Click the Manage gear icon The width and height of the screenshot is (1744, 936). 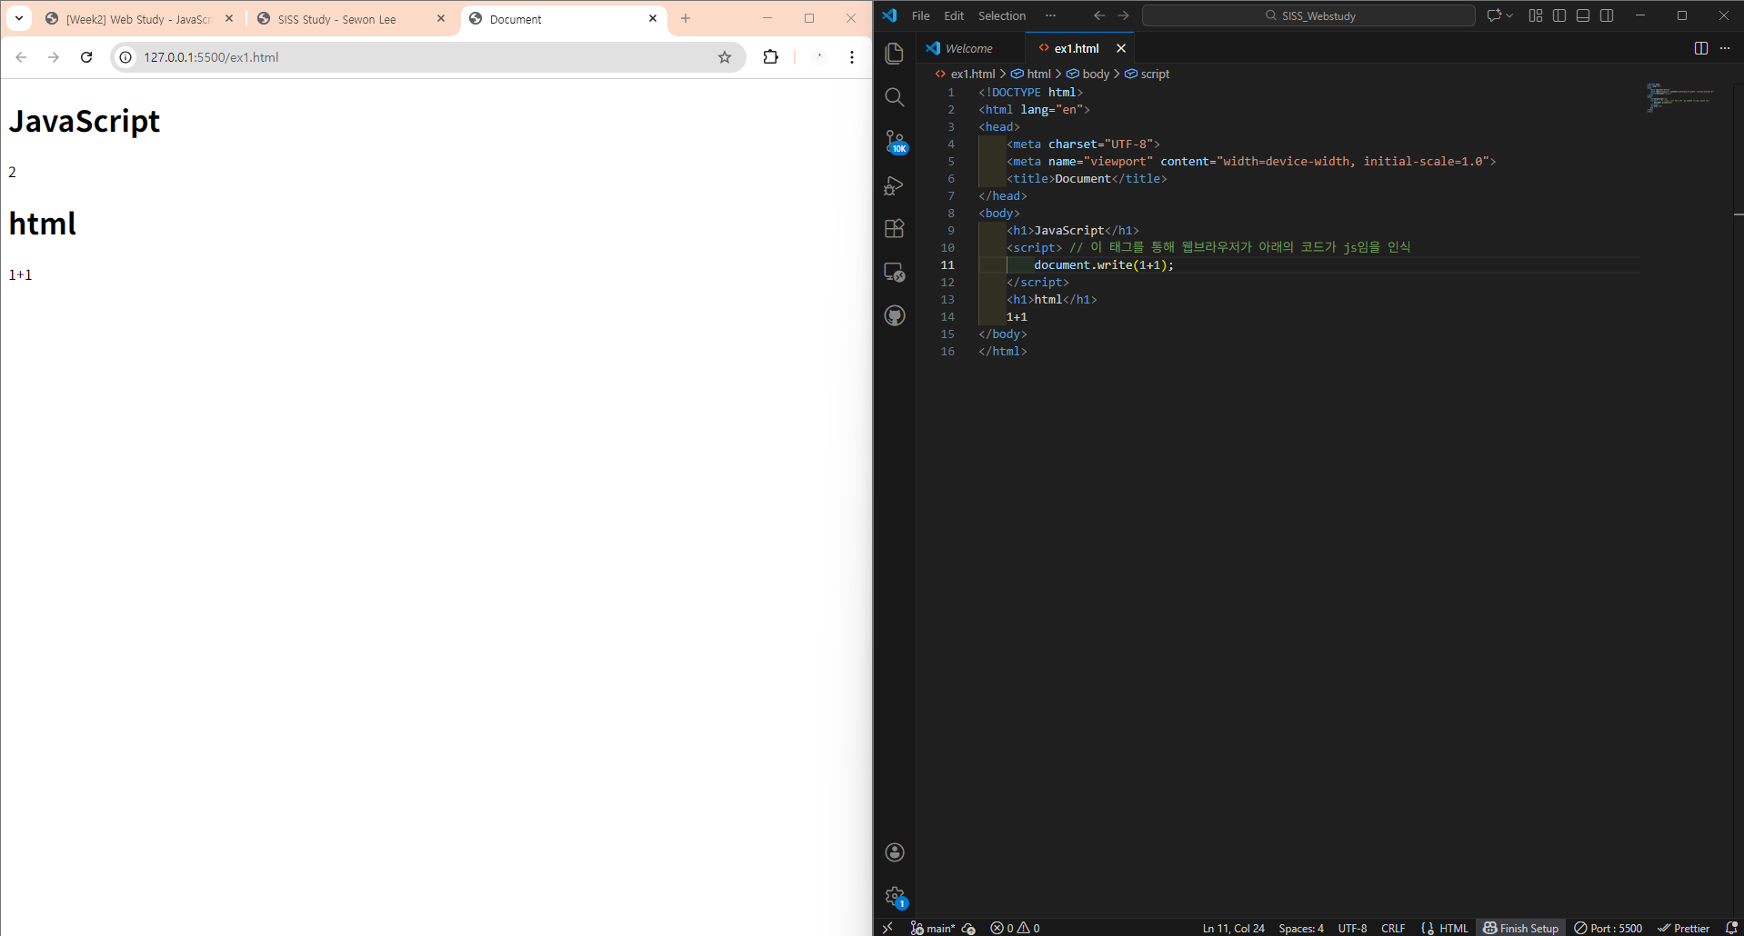(x=895, y=896)
